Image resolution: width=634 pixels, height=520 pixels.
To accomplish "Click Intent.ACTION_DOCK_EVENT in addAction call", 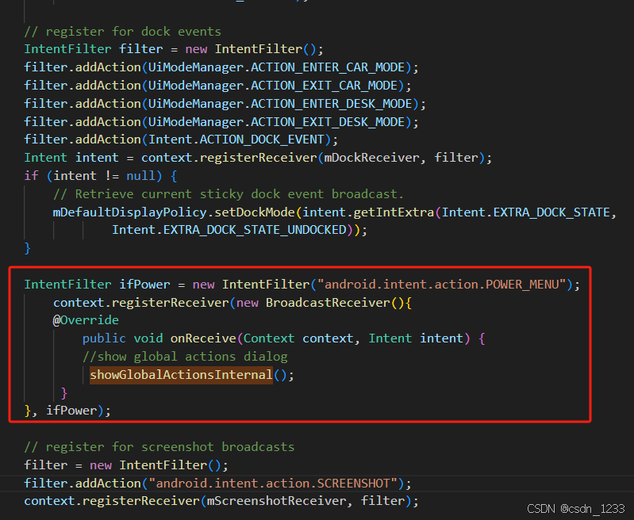I will click(x=236, y=140).
